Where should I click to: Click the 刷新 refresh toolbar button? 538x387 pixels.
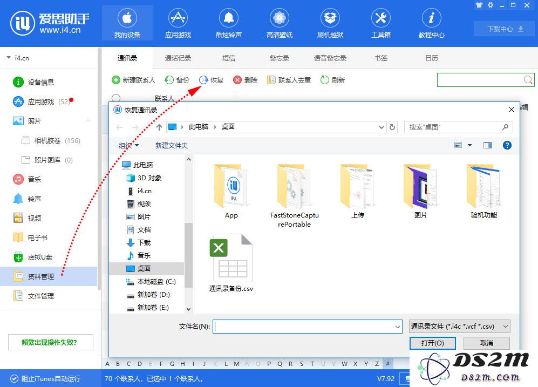332,80
